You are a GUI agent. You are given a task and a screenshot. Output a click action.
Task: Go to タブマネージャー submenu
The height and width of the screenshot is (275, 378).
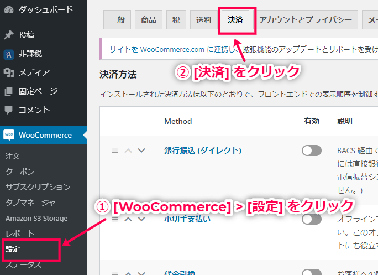34,203
